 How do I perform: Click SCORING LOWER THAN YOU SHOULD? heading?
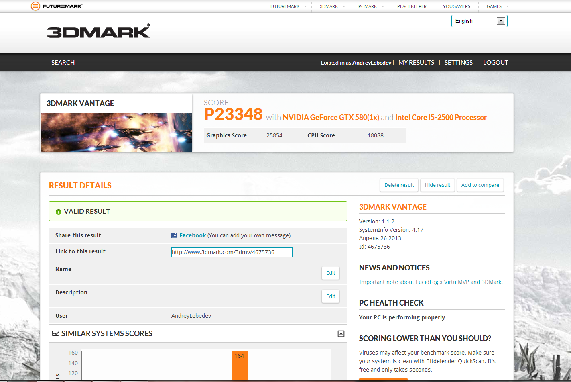pyautogui.click(x=425, y=338)
